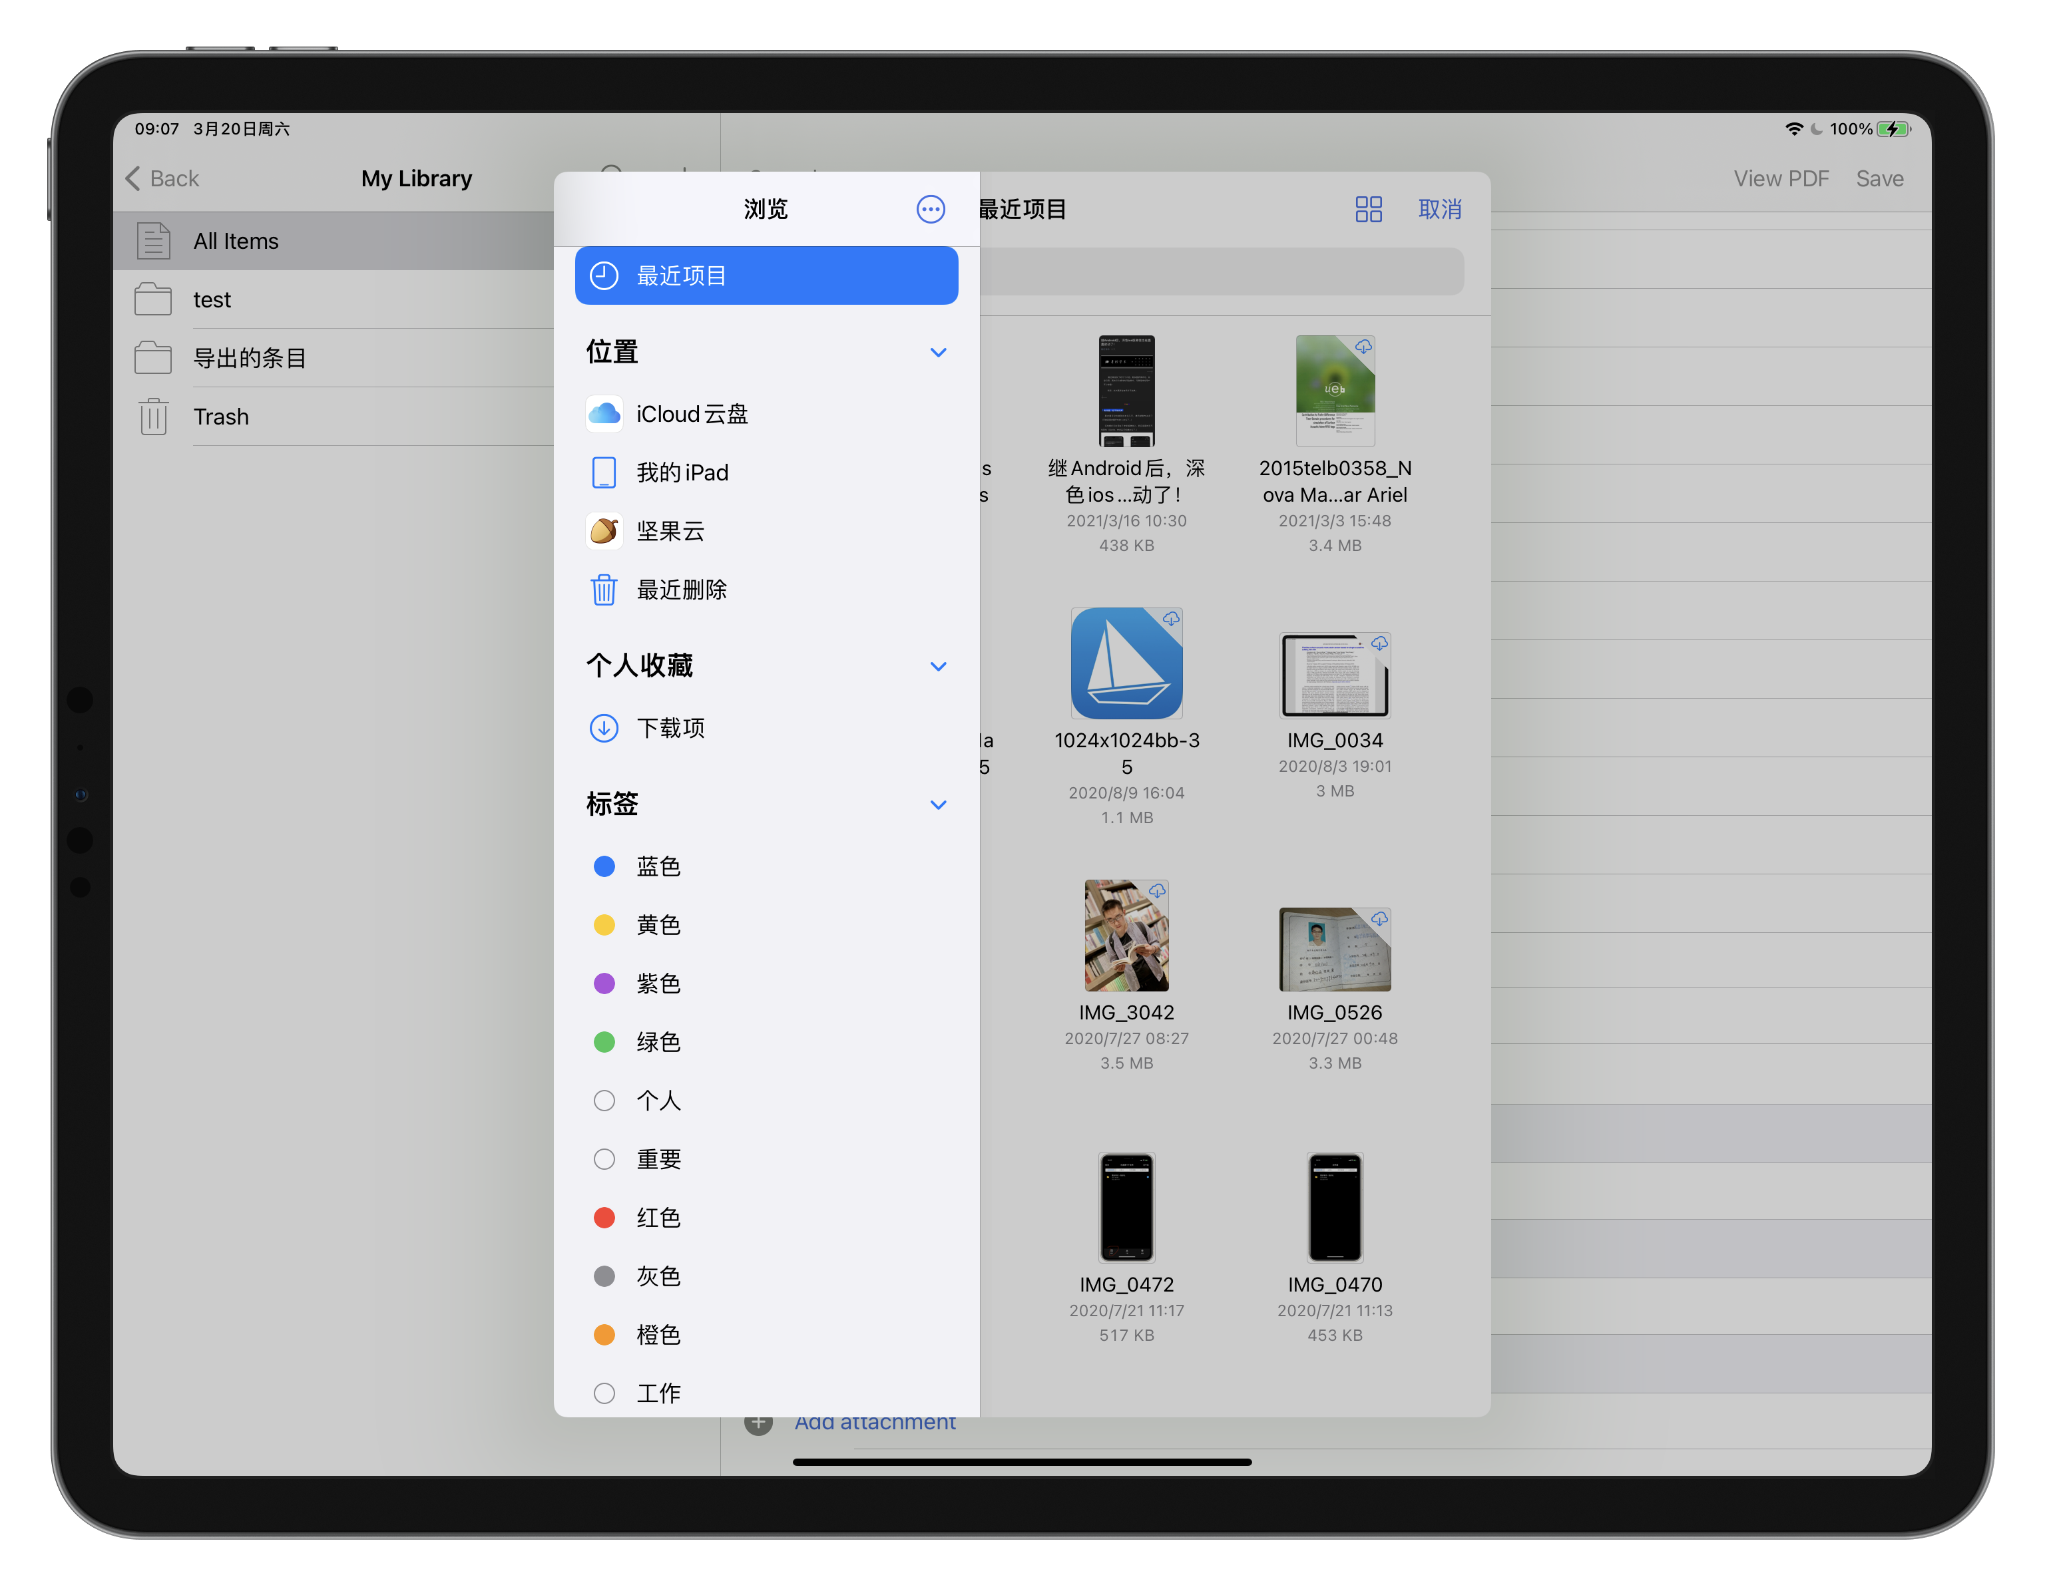Screen dimensions: 2045x1589
Task: Collapse the 位置 section
Action: coord(938,353)
